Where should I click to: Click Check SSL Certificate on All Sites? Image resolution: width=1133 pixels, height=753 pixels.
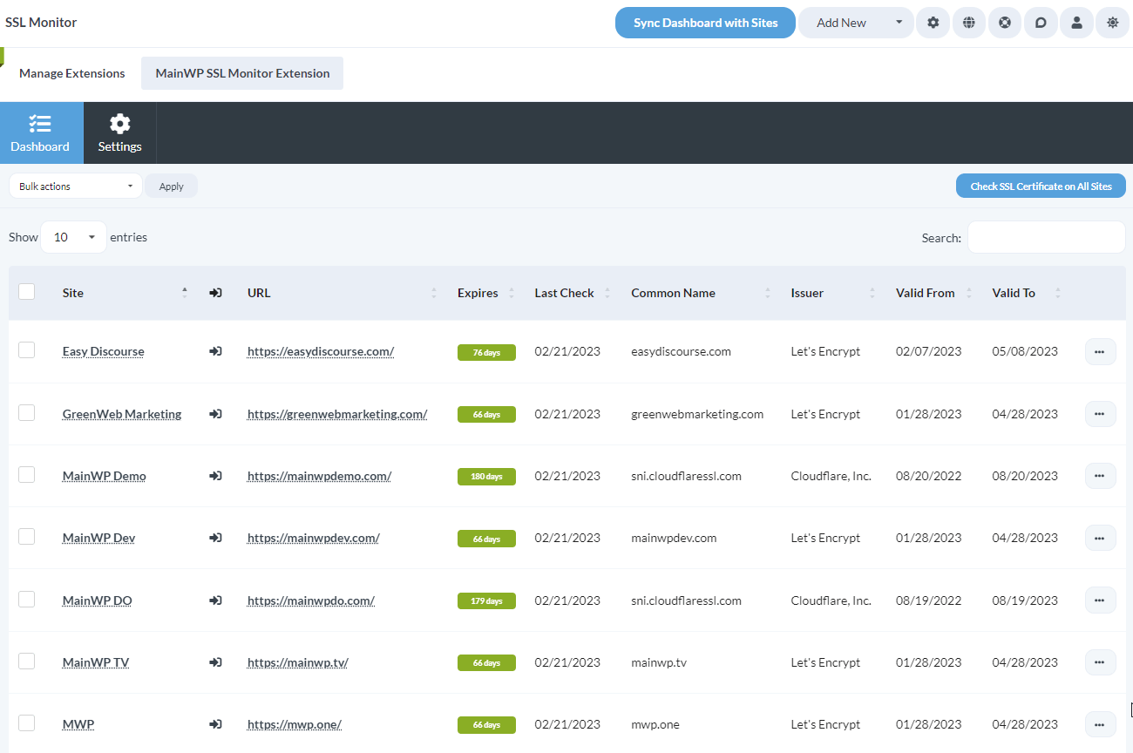pos(1041,186)
